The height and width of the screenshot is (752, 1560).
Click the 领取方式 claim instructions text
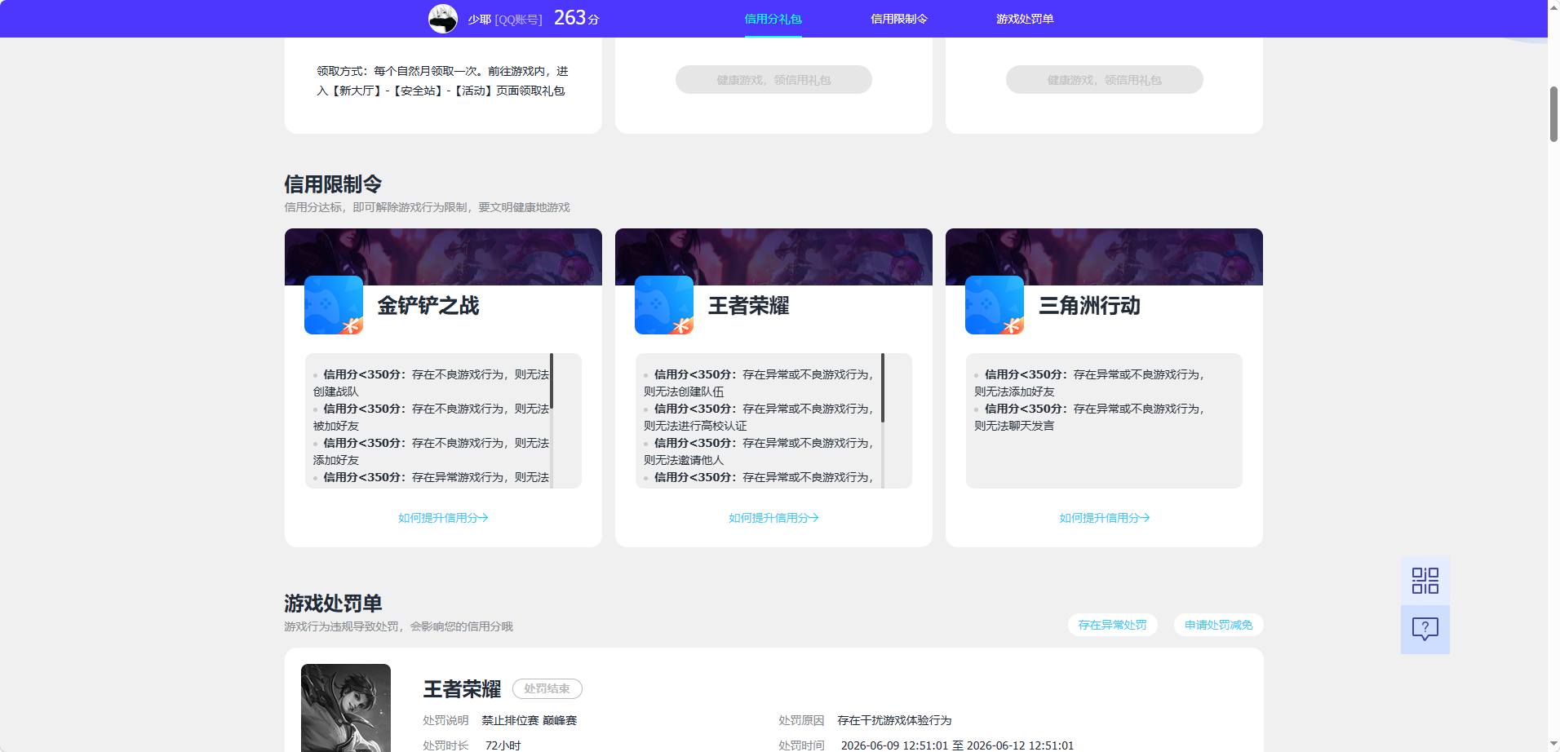point(442,82)
